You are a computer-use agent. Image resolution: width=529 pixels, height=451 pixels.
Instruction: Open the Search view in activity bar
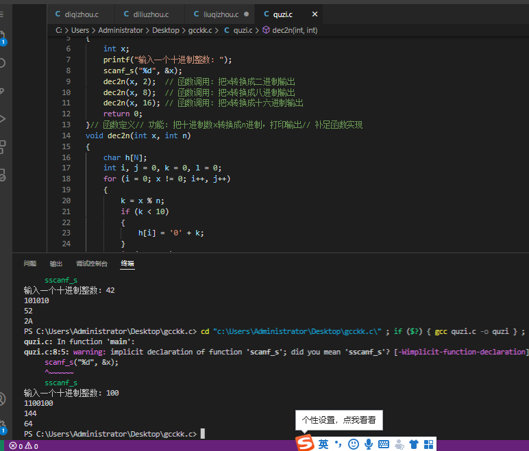click(x=3, y=63)
